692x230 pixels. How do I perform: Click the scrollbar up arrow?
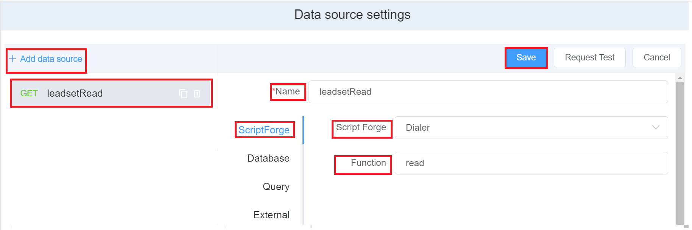point(680,78)
